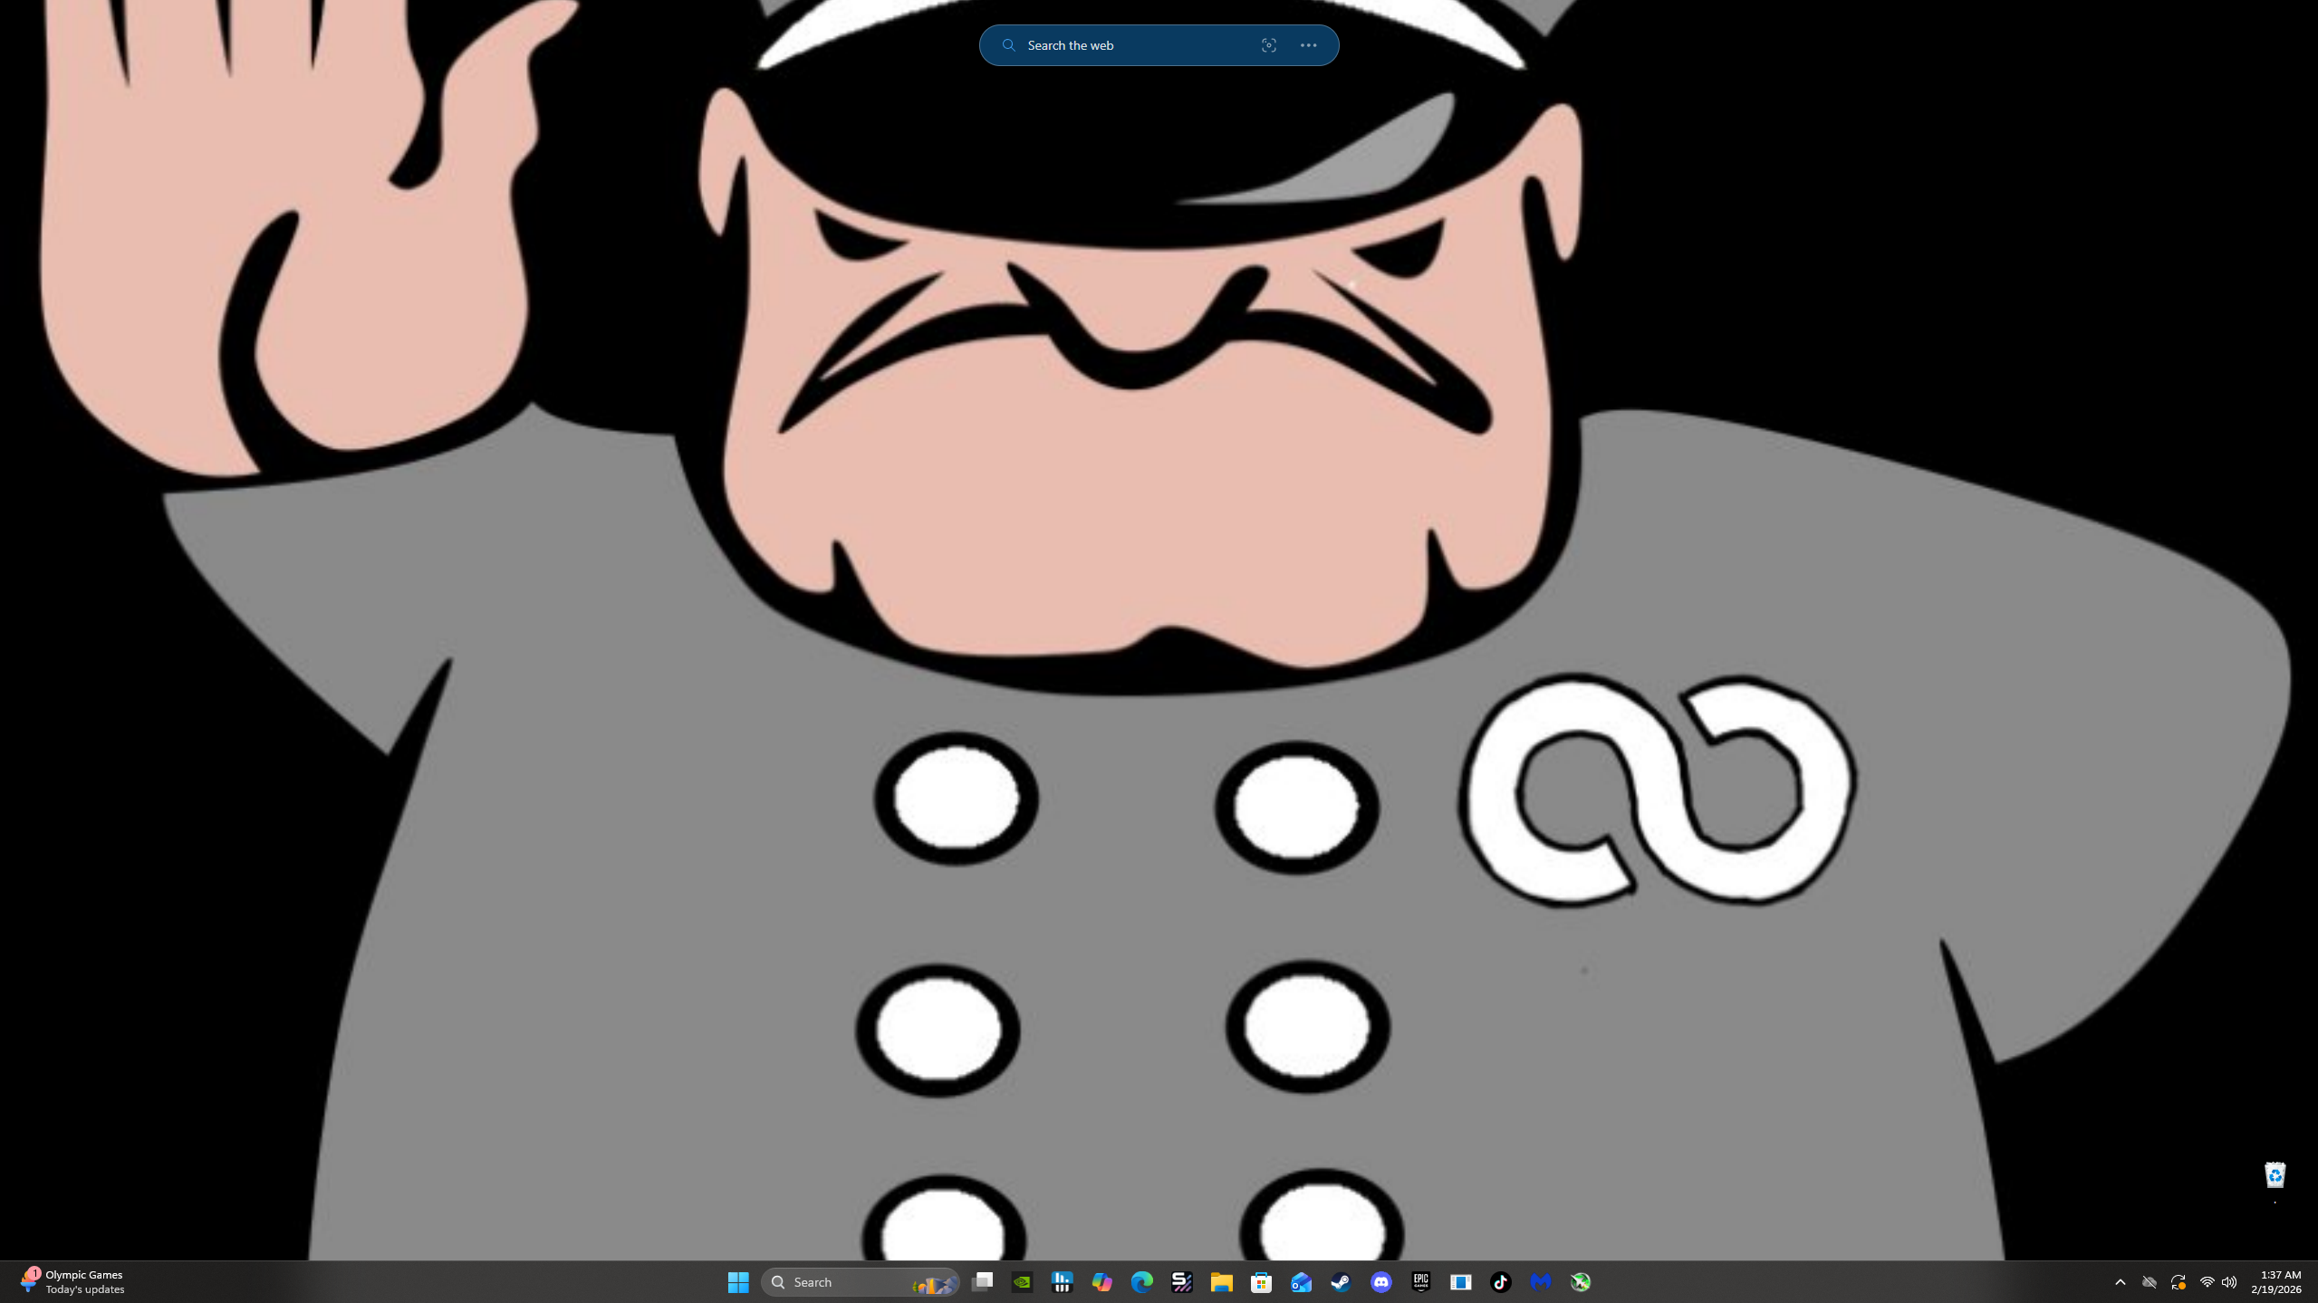
Task: Open the volume control in the system tray
Action: [2229, 1282]
